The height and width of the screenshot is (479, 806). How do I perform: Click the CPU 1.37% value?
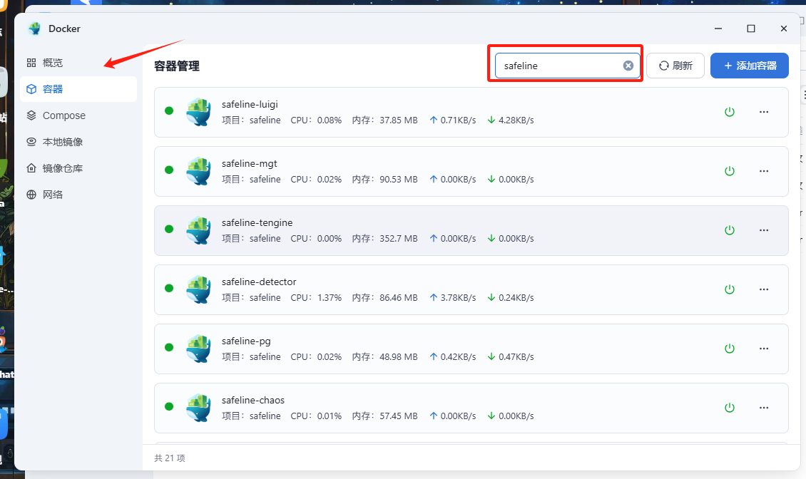click(x=329, y=297)
